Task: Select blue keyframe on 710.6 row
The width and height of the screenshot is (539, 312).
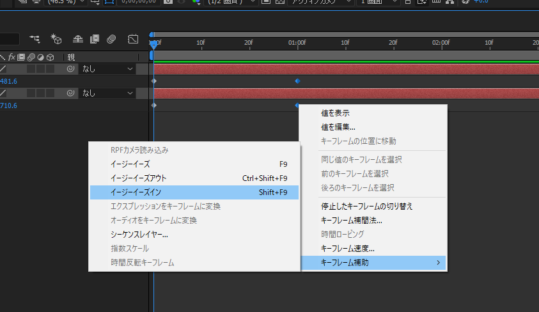Action: [297, 105]
